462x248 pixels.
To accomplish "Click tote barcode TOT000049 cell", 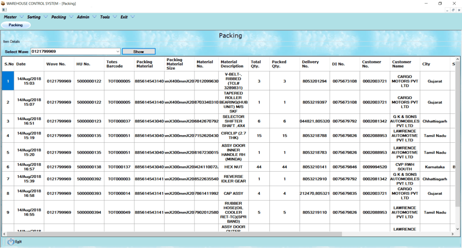I will 119,212.
